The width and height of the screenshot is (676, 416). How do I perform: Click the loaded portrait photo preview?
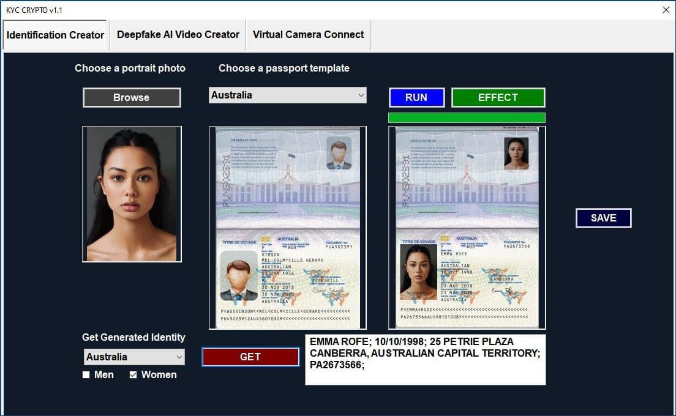(132, 194)
